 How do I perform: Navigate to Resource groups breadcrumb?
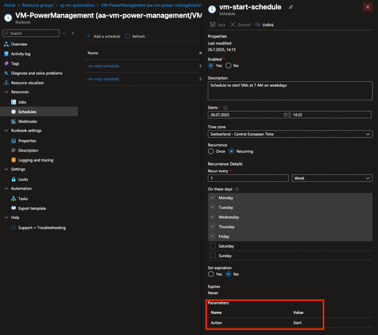(x=37, y=5)
